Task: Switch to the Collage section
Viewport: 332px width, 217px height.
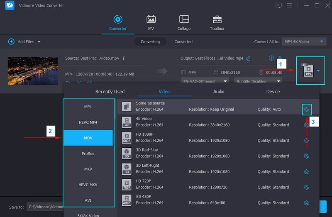Action: [x=184, y=23]
